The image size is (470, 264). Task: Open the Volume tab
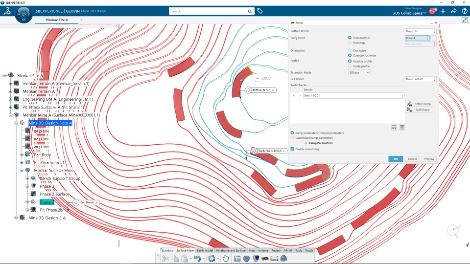(x=263, y=250)
